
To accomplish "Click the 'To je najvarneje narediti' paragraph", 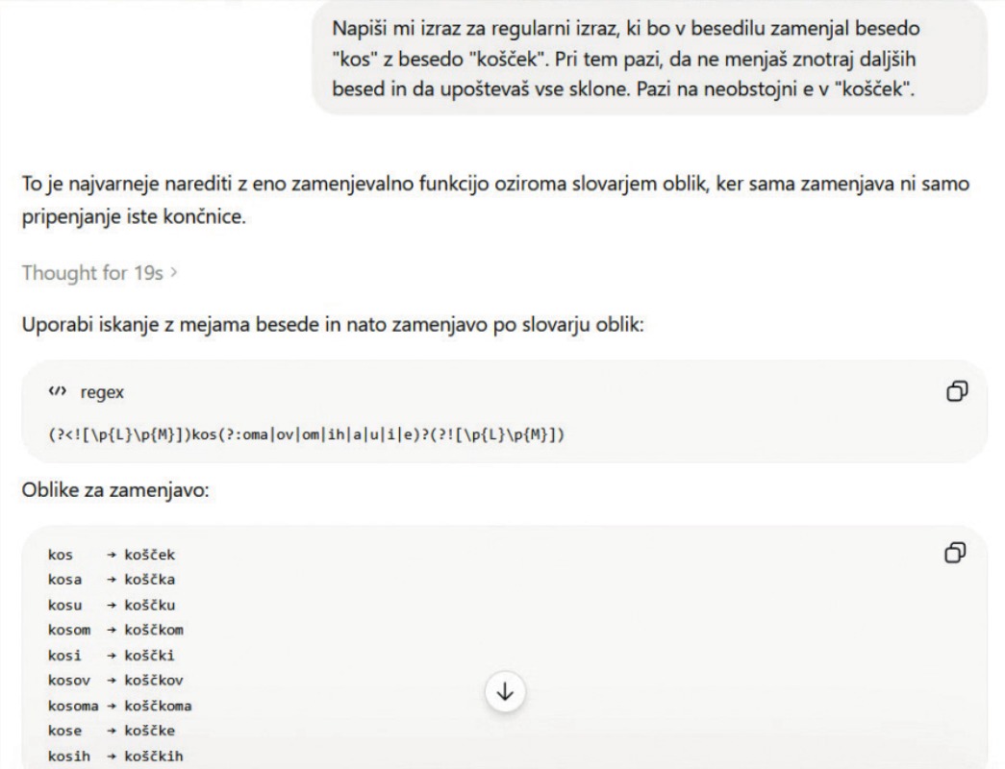I will 495,200.
